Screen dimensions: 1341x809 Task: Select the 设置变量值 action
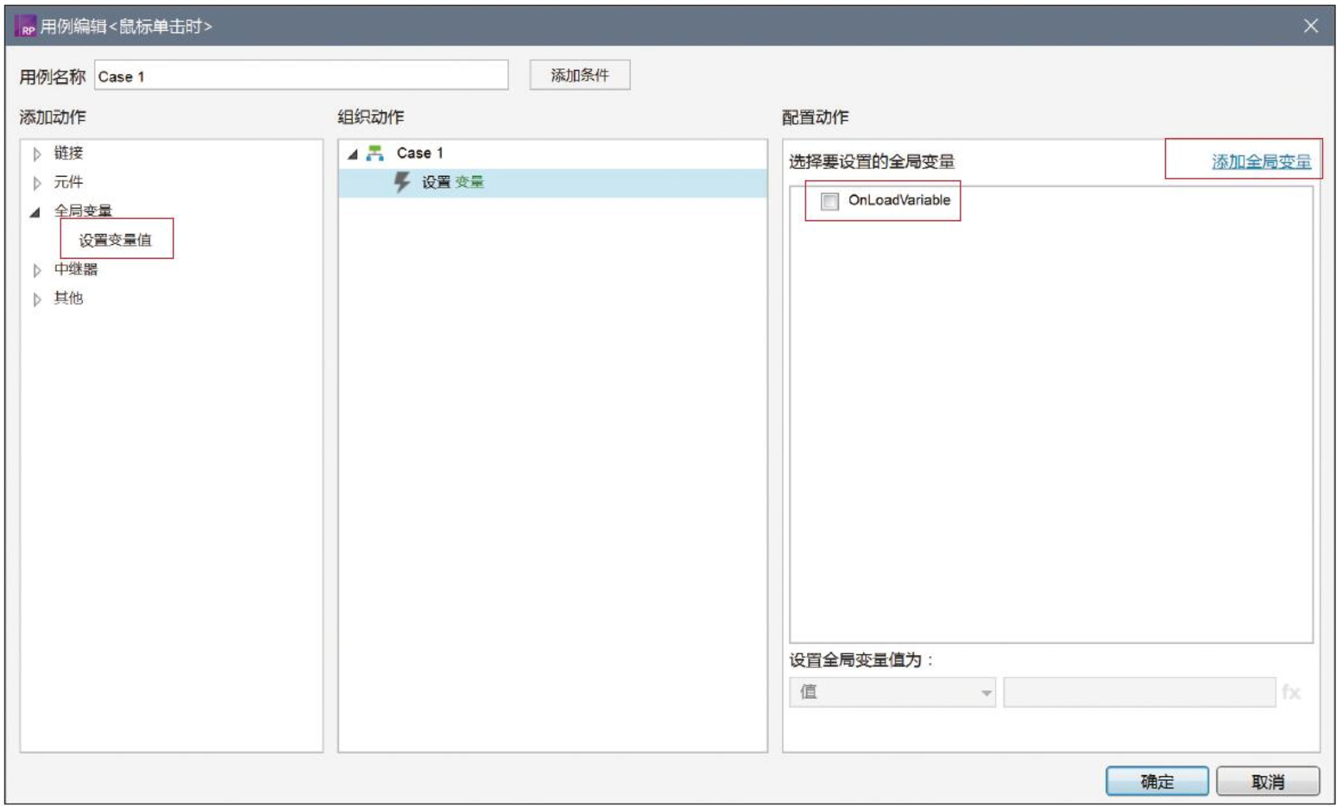[115, 240]
